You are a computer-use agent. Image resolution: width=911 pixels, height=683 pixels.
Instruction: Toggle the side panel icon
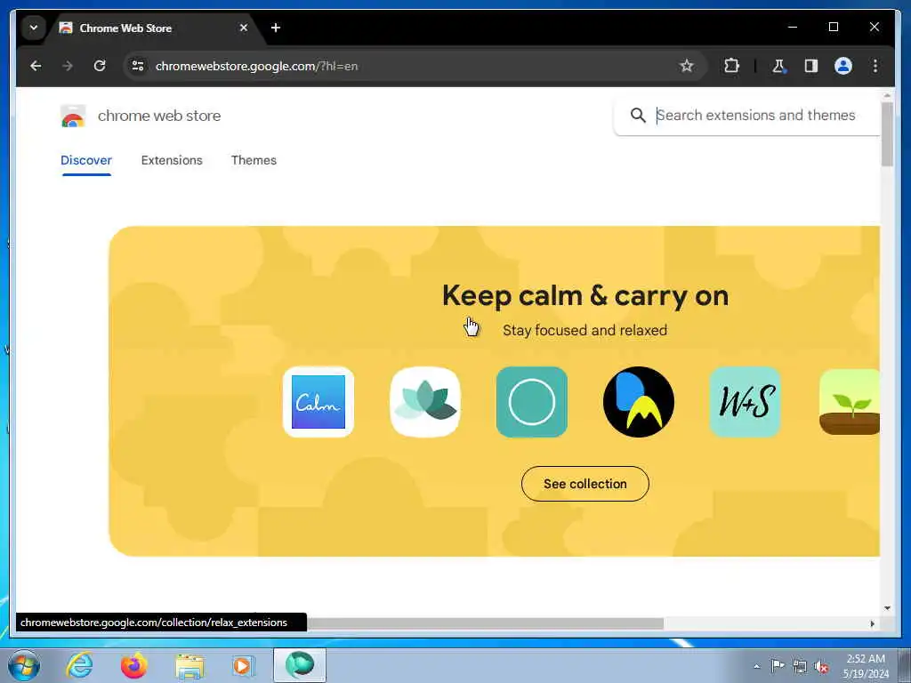point(811,66)
